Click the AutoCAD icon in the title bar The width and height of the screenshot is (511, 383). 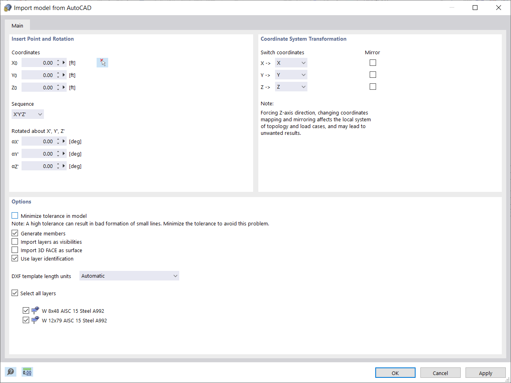[x=8, y=7]
